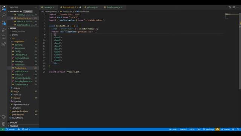The image size is (241, 136).
Task: Open the notifications bell
Action: (238, 129)
